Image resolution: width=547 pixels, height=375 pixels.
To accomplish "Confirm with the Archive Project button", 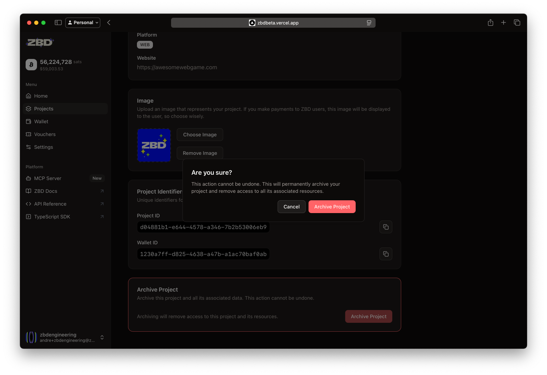I will coord(332,206).
